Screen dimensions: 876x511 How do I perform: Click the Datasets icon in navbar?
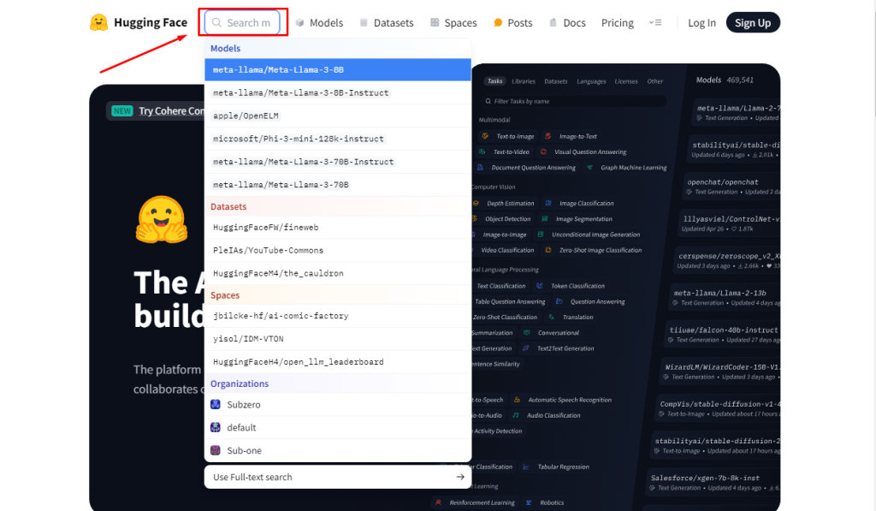point(364,23)
